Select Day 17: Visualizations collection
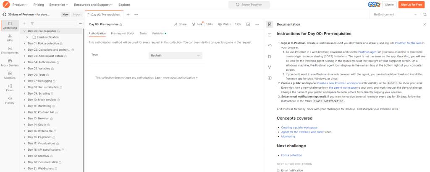This screenshot has height=172, width=430. point(42,143)
